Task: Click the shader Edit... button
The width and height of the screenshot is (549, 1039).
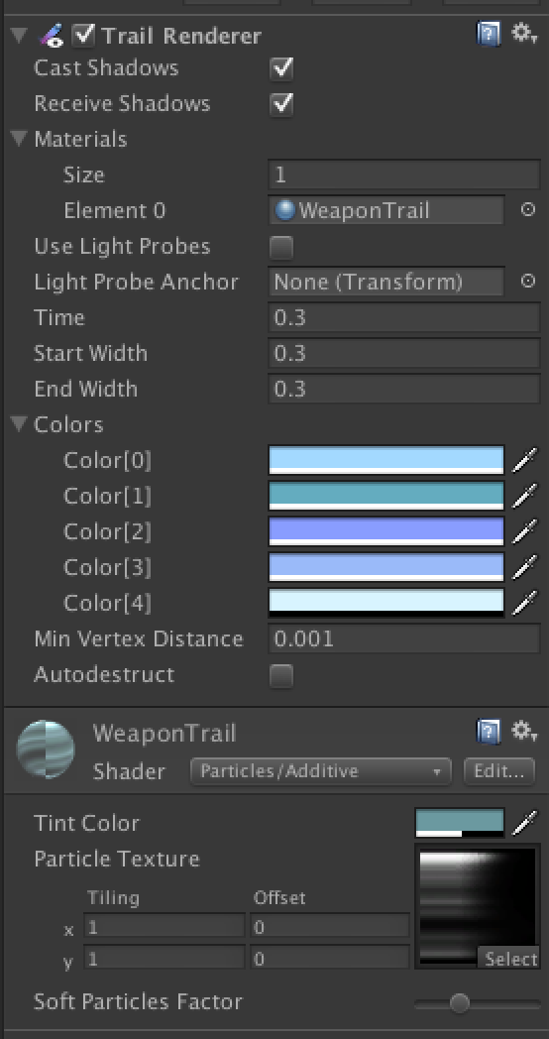Action: [499, 771]
